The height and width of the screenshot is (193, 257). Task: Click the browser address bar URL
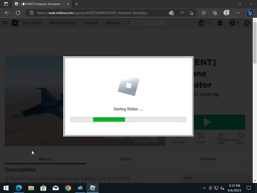[92, 13]
